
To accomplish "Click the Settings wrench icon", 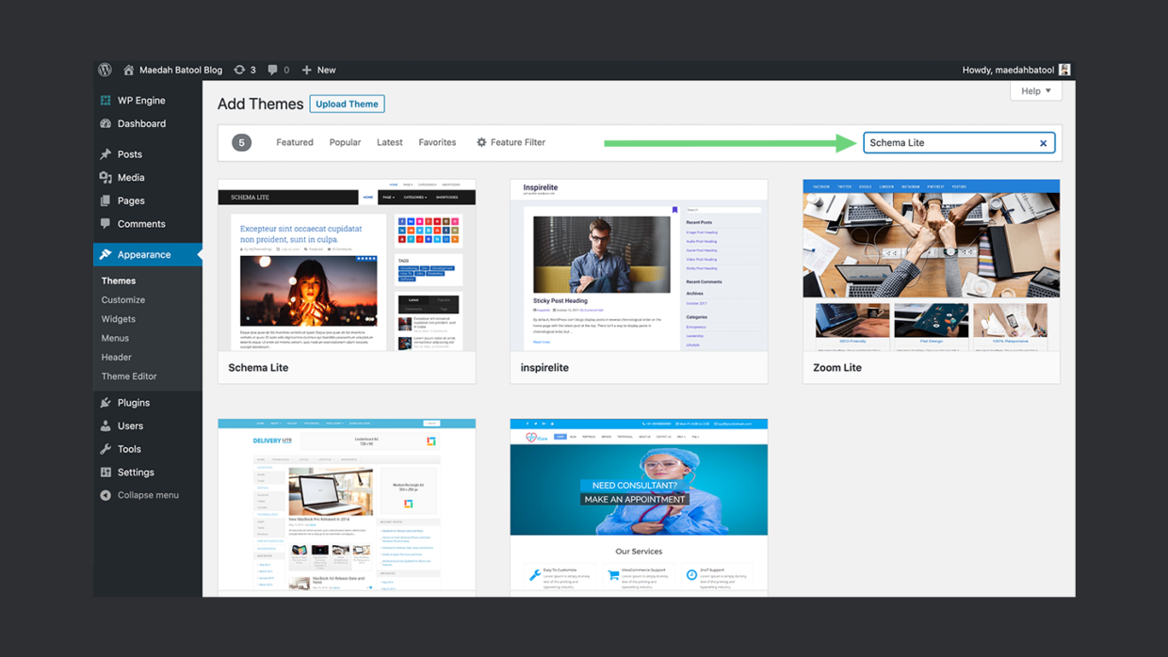I will (x=105, y=472).
